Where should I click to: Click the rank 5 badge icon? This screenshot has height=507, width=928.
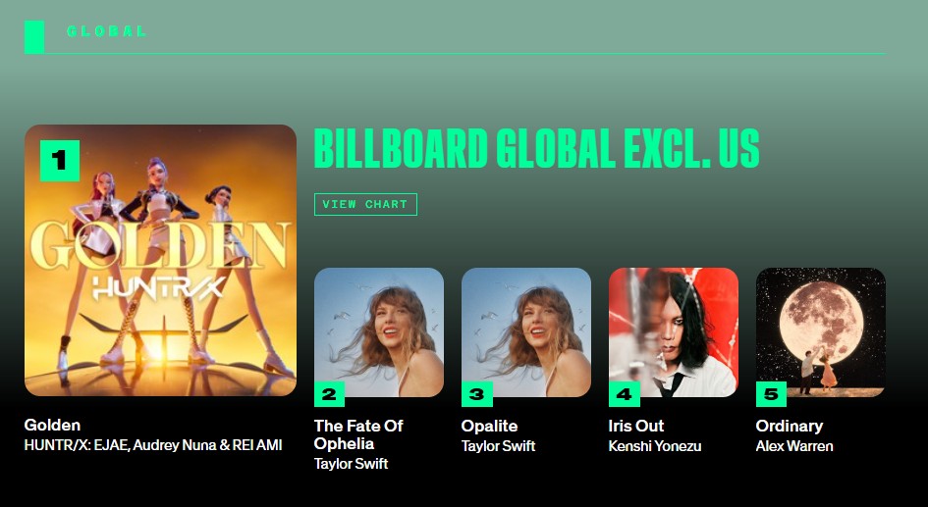pos(771,394)
